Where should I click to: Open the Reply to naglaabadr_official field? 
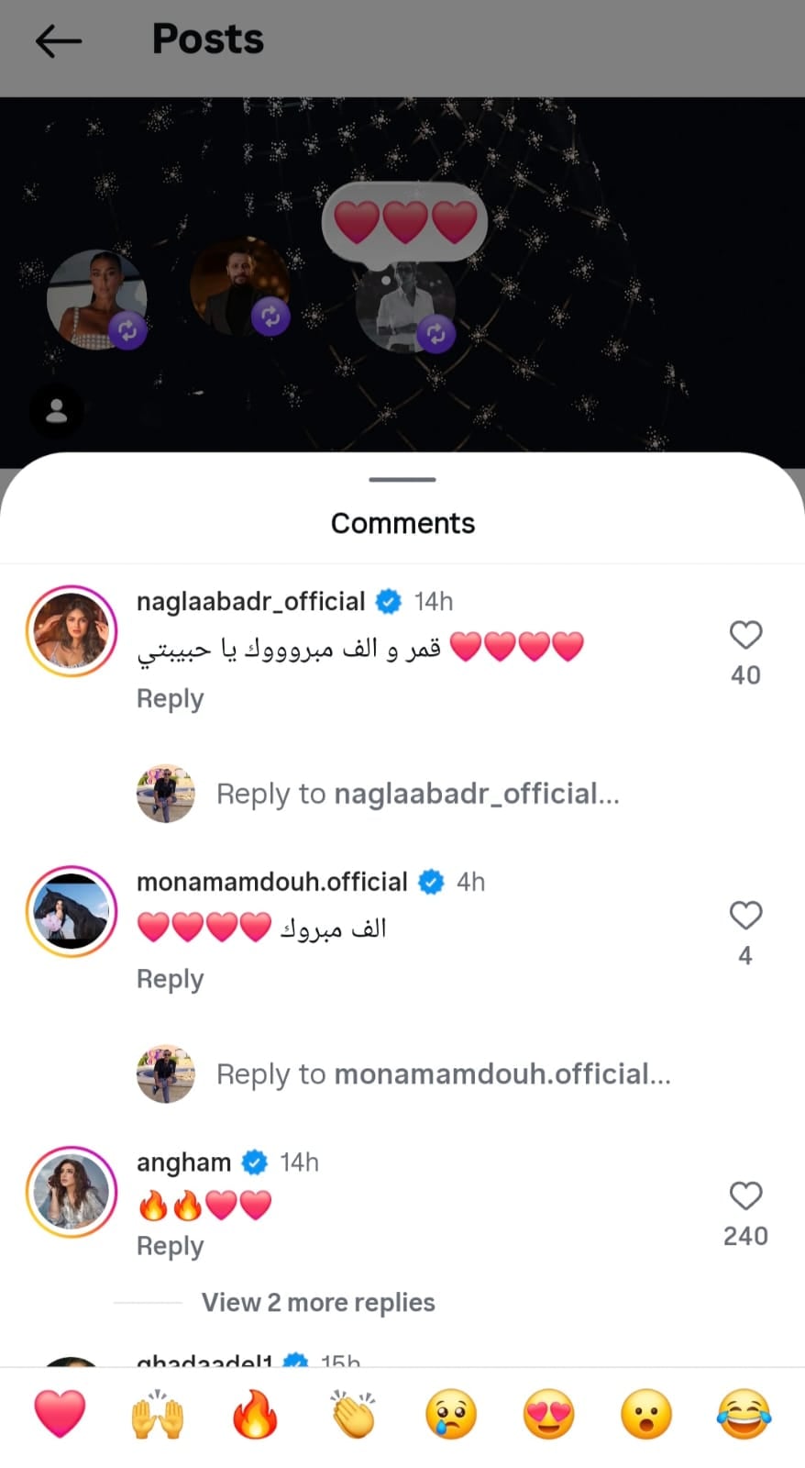coord(418,794)
